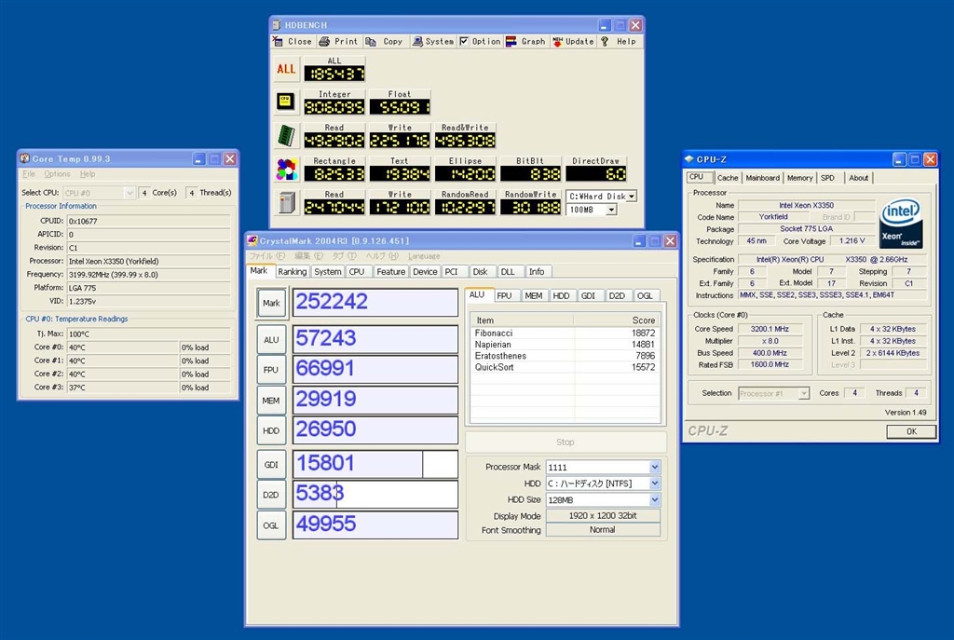This screenshot has height=640, width=954.
Task: Click the CPU benchmark chip icon in HDBENCH
Action: click(x=286, y=102)
